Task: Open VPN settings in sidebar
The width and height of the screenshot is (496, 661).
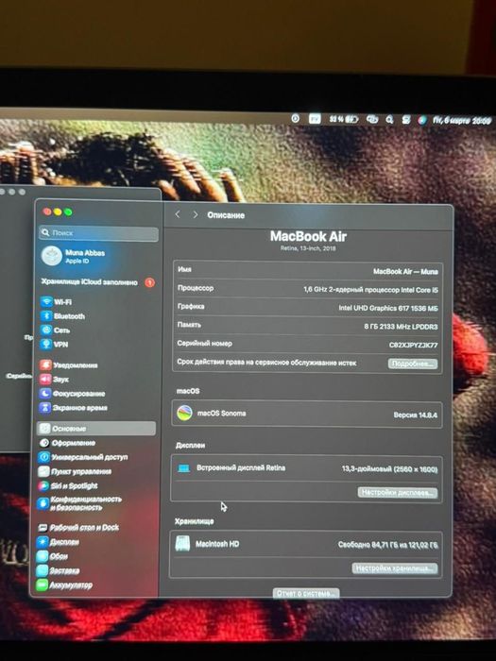Action: 55,345
